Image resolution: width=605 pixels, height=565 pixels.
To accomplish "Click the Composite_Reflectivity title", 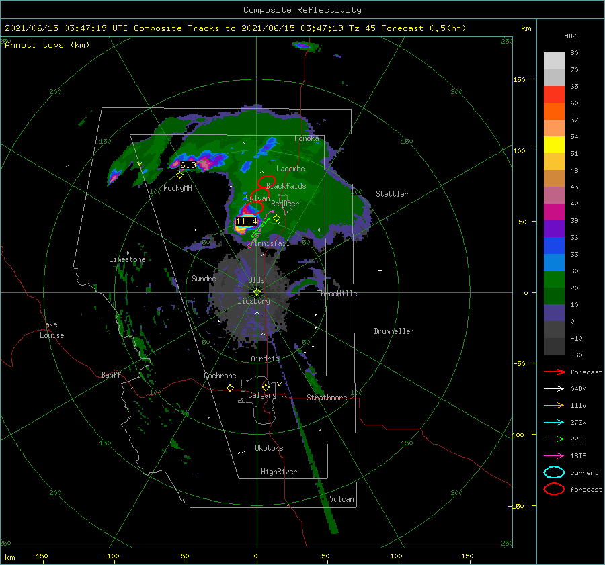I will [302, 10].
